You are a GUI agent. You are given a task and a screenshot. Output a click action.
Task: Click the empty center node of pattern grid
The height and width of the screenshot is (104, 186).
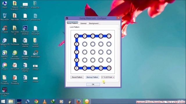click(x=93, y=52)
